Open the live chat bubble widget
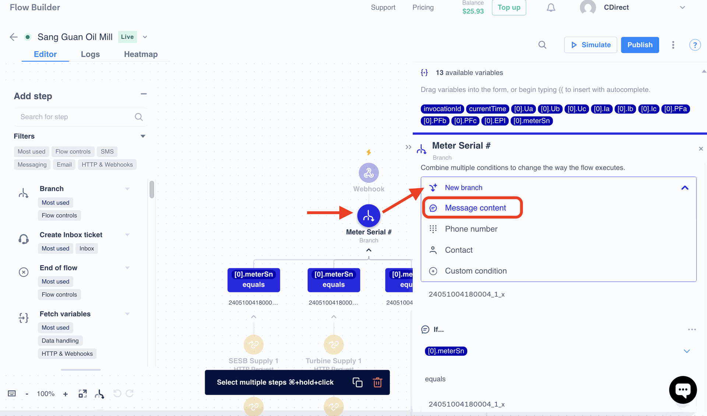The image size is (707, 416). coord(683,390)
